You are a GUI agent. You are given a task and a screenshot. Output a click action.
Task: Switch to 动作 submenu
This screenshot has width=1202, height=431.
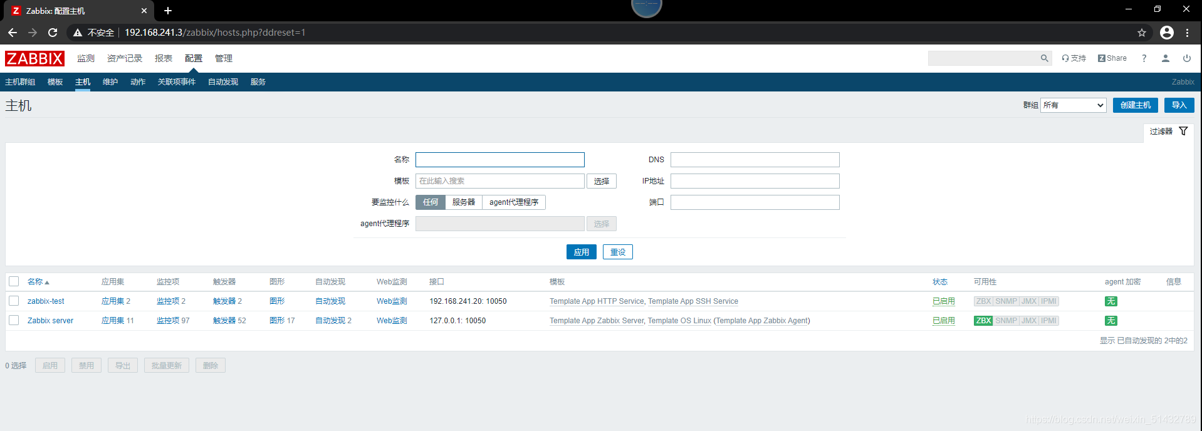(x=138, y=82)
